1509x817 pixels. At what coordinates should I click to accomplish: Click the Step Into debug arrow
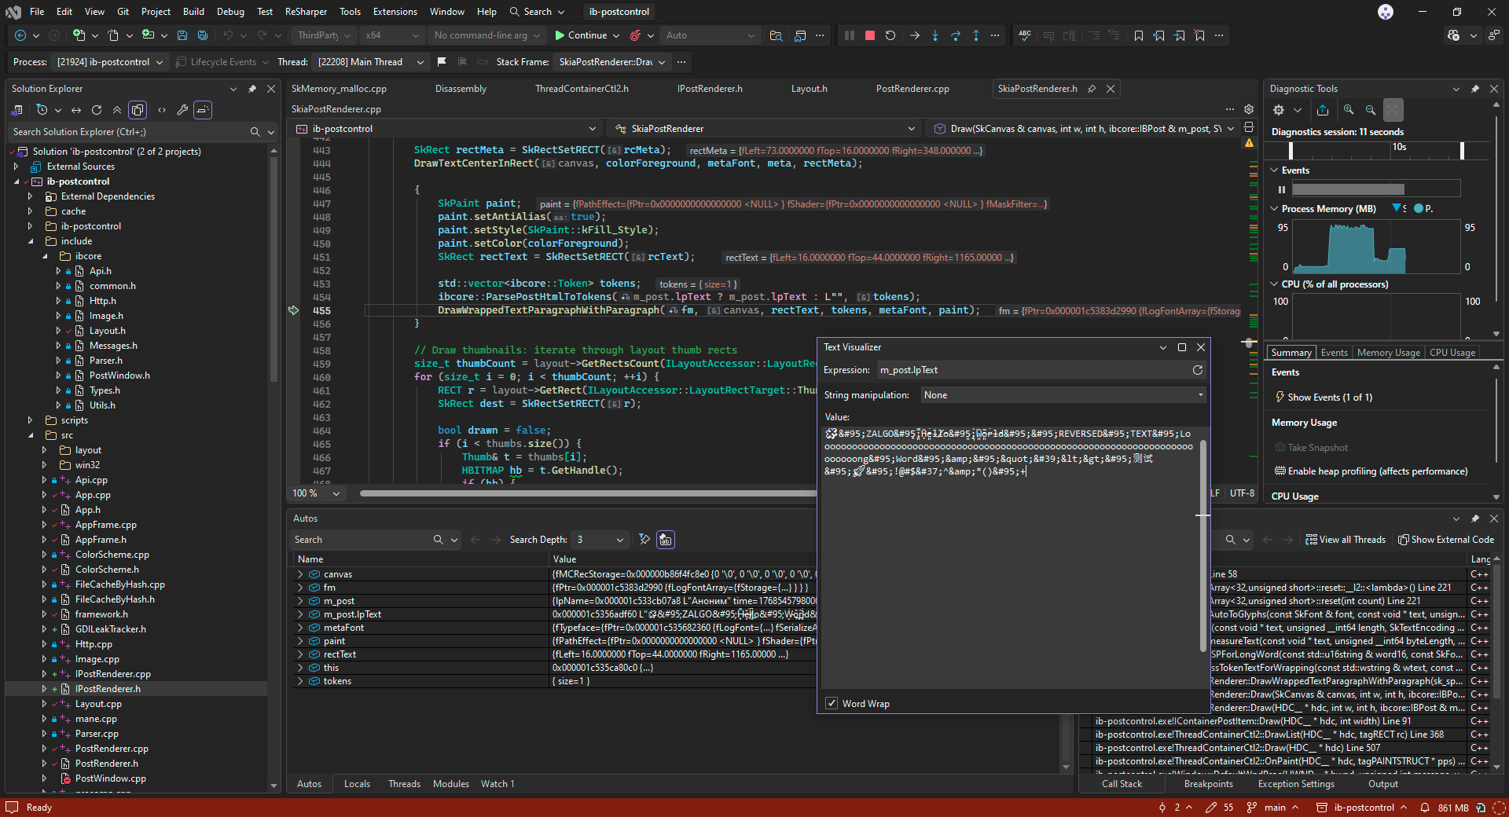[935, 35]
